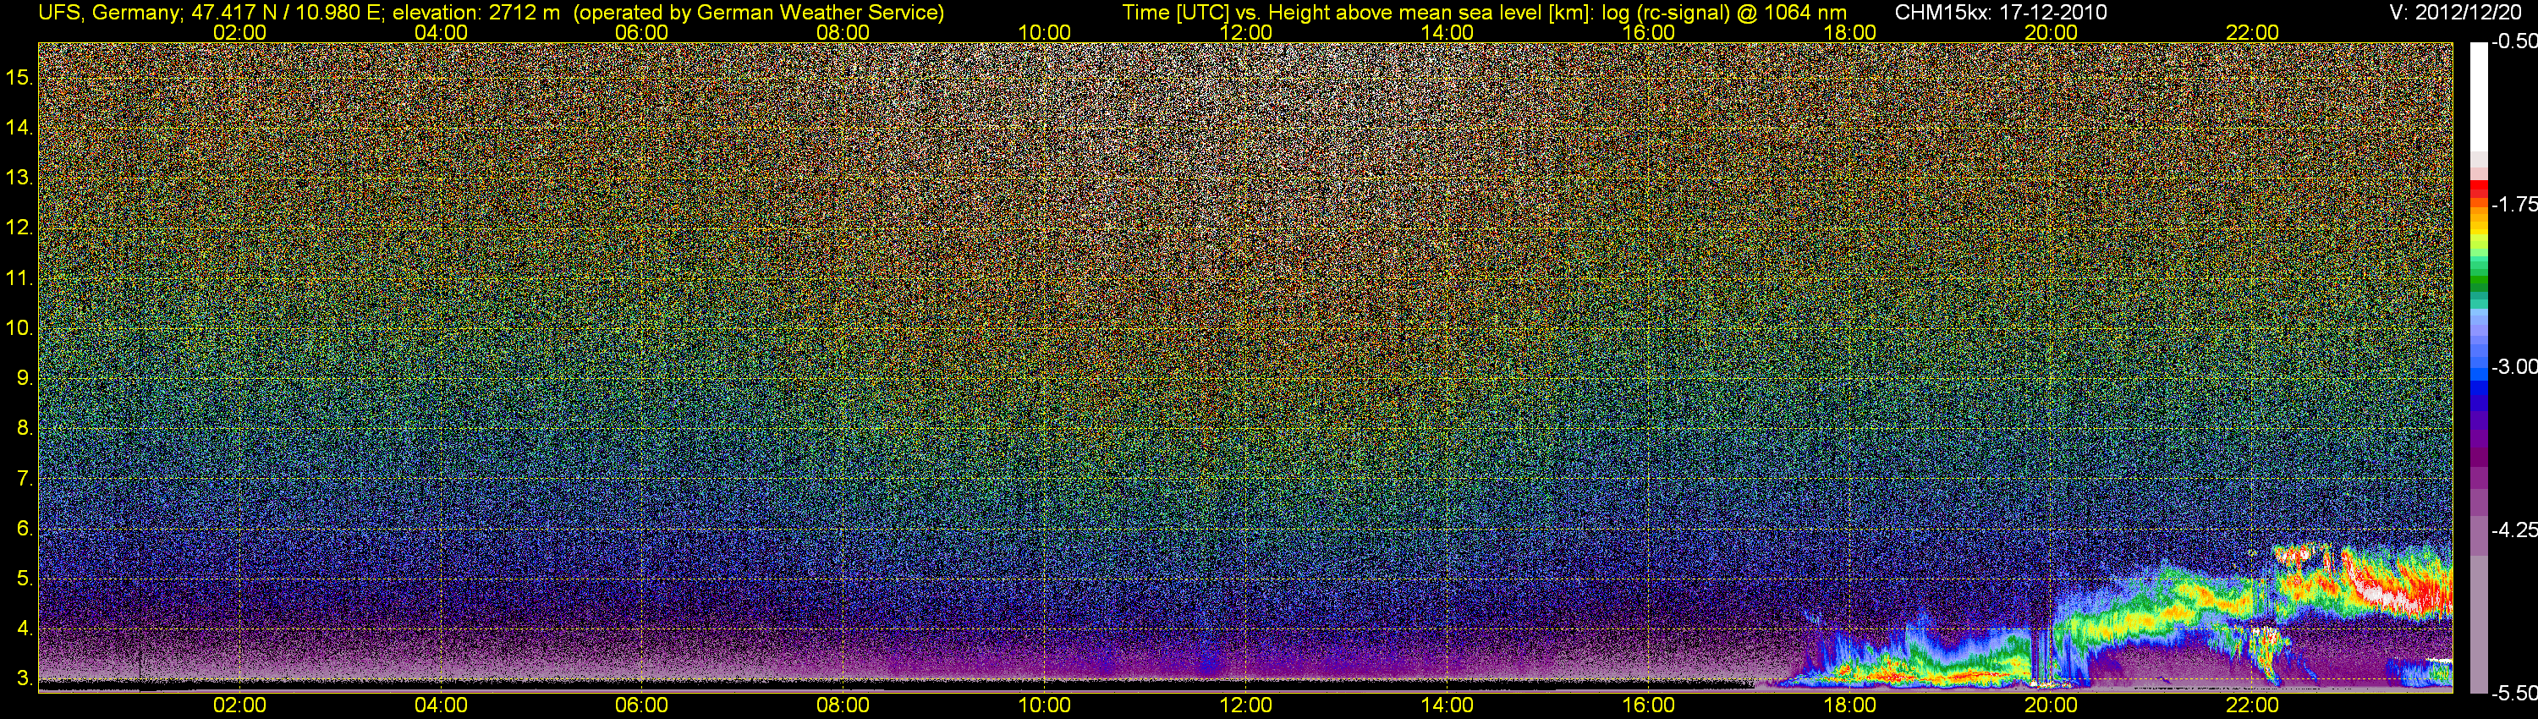Click the bottom axis label 14:00
This screenshot has width=2538, height=719.
pyautogui.click(x=1447, y=705)
